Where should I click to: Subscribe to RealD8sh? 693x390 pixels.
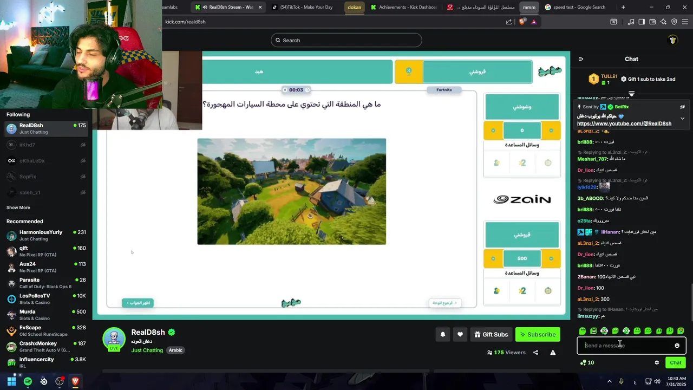click(538, 335)
